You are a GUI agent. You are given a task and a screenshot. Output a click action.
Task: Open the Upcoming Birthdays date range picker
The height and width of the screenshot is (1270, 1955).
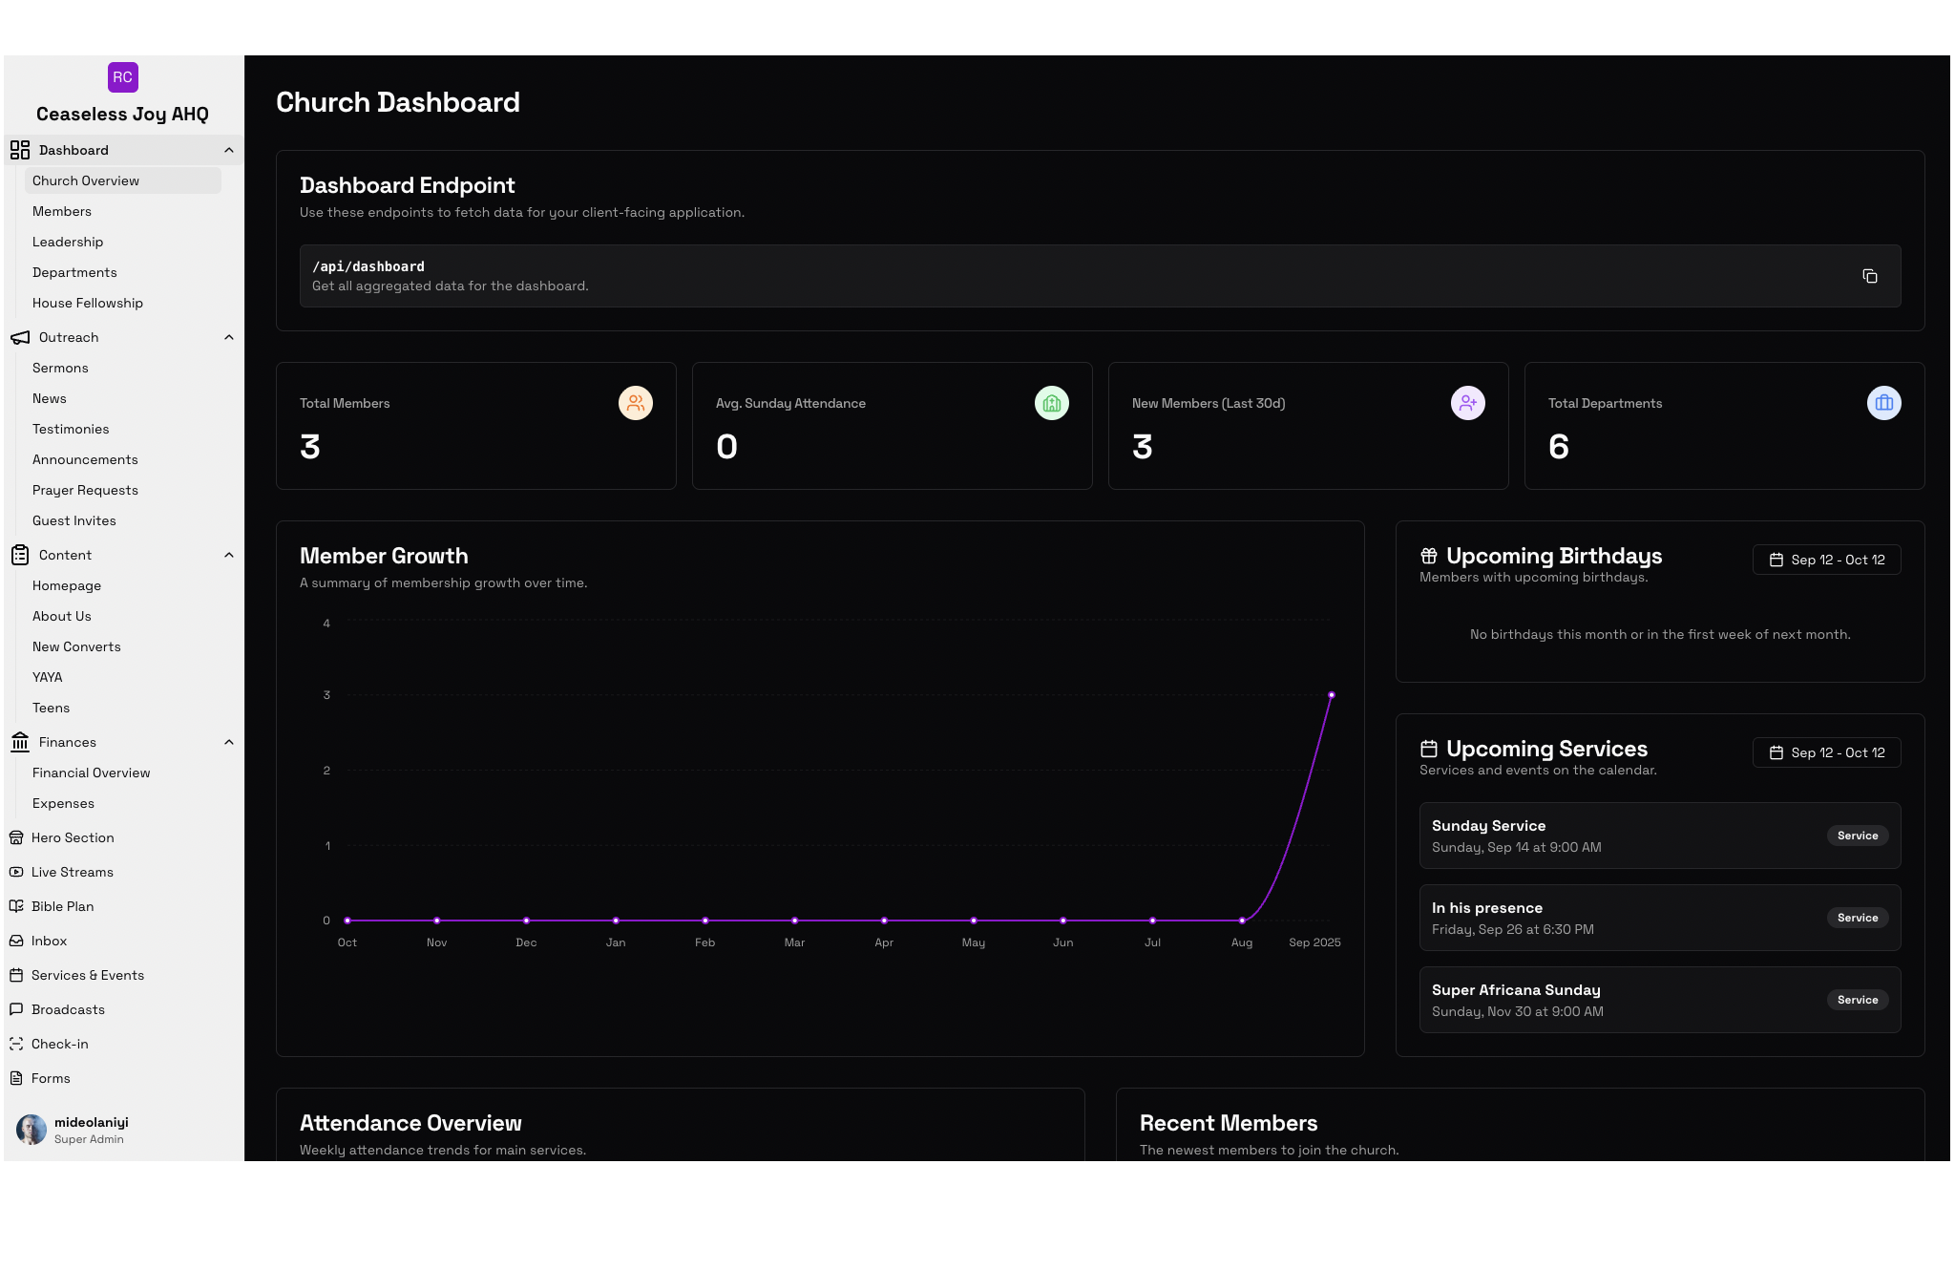click(x=1825, y=559)
